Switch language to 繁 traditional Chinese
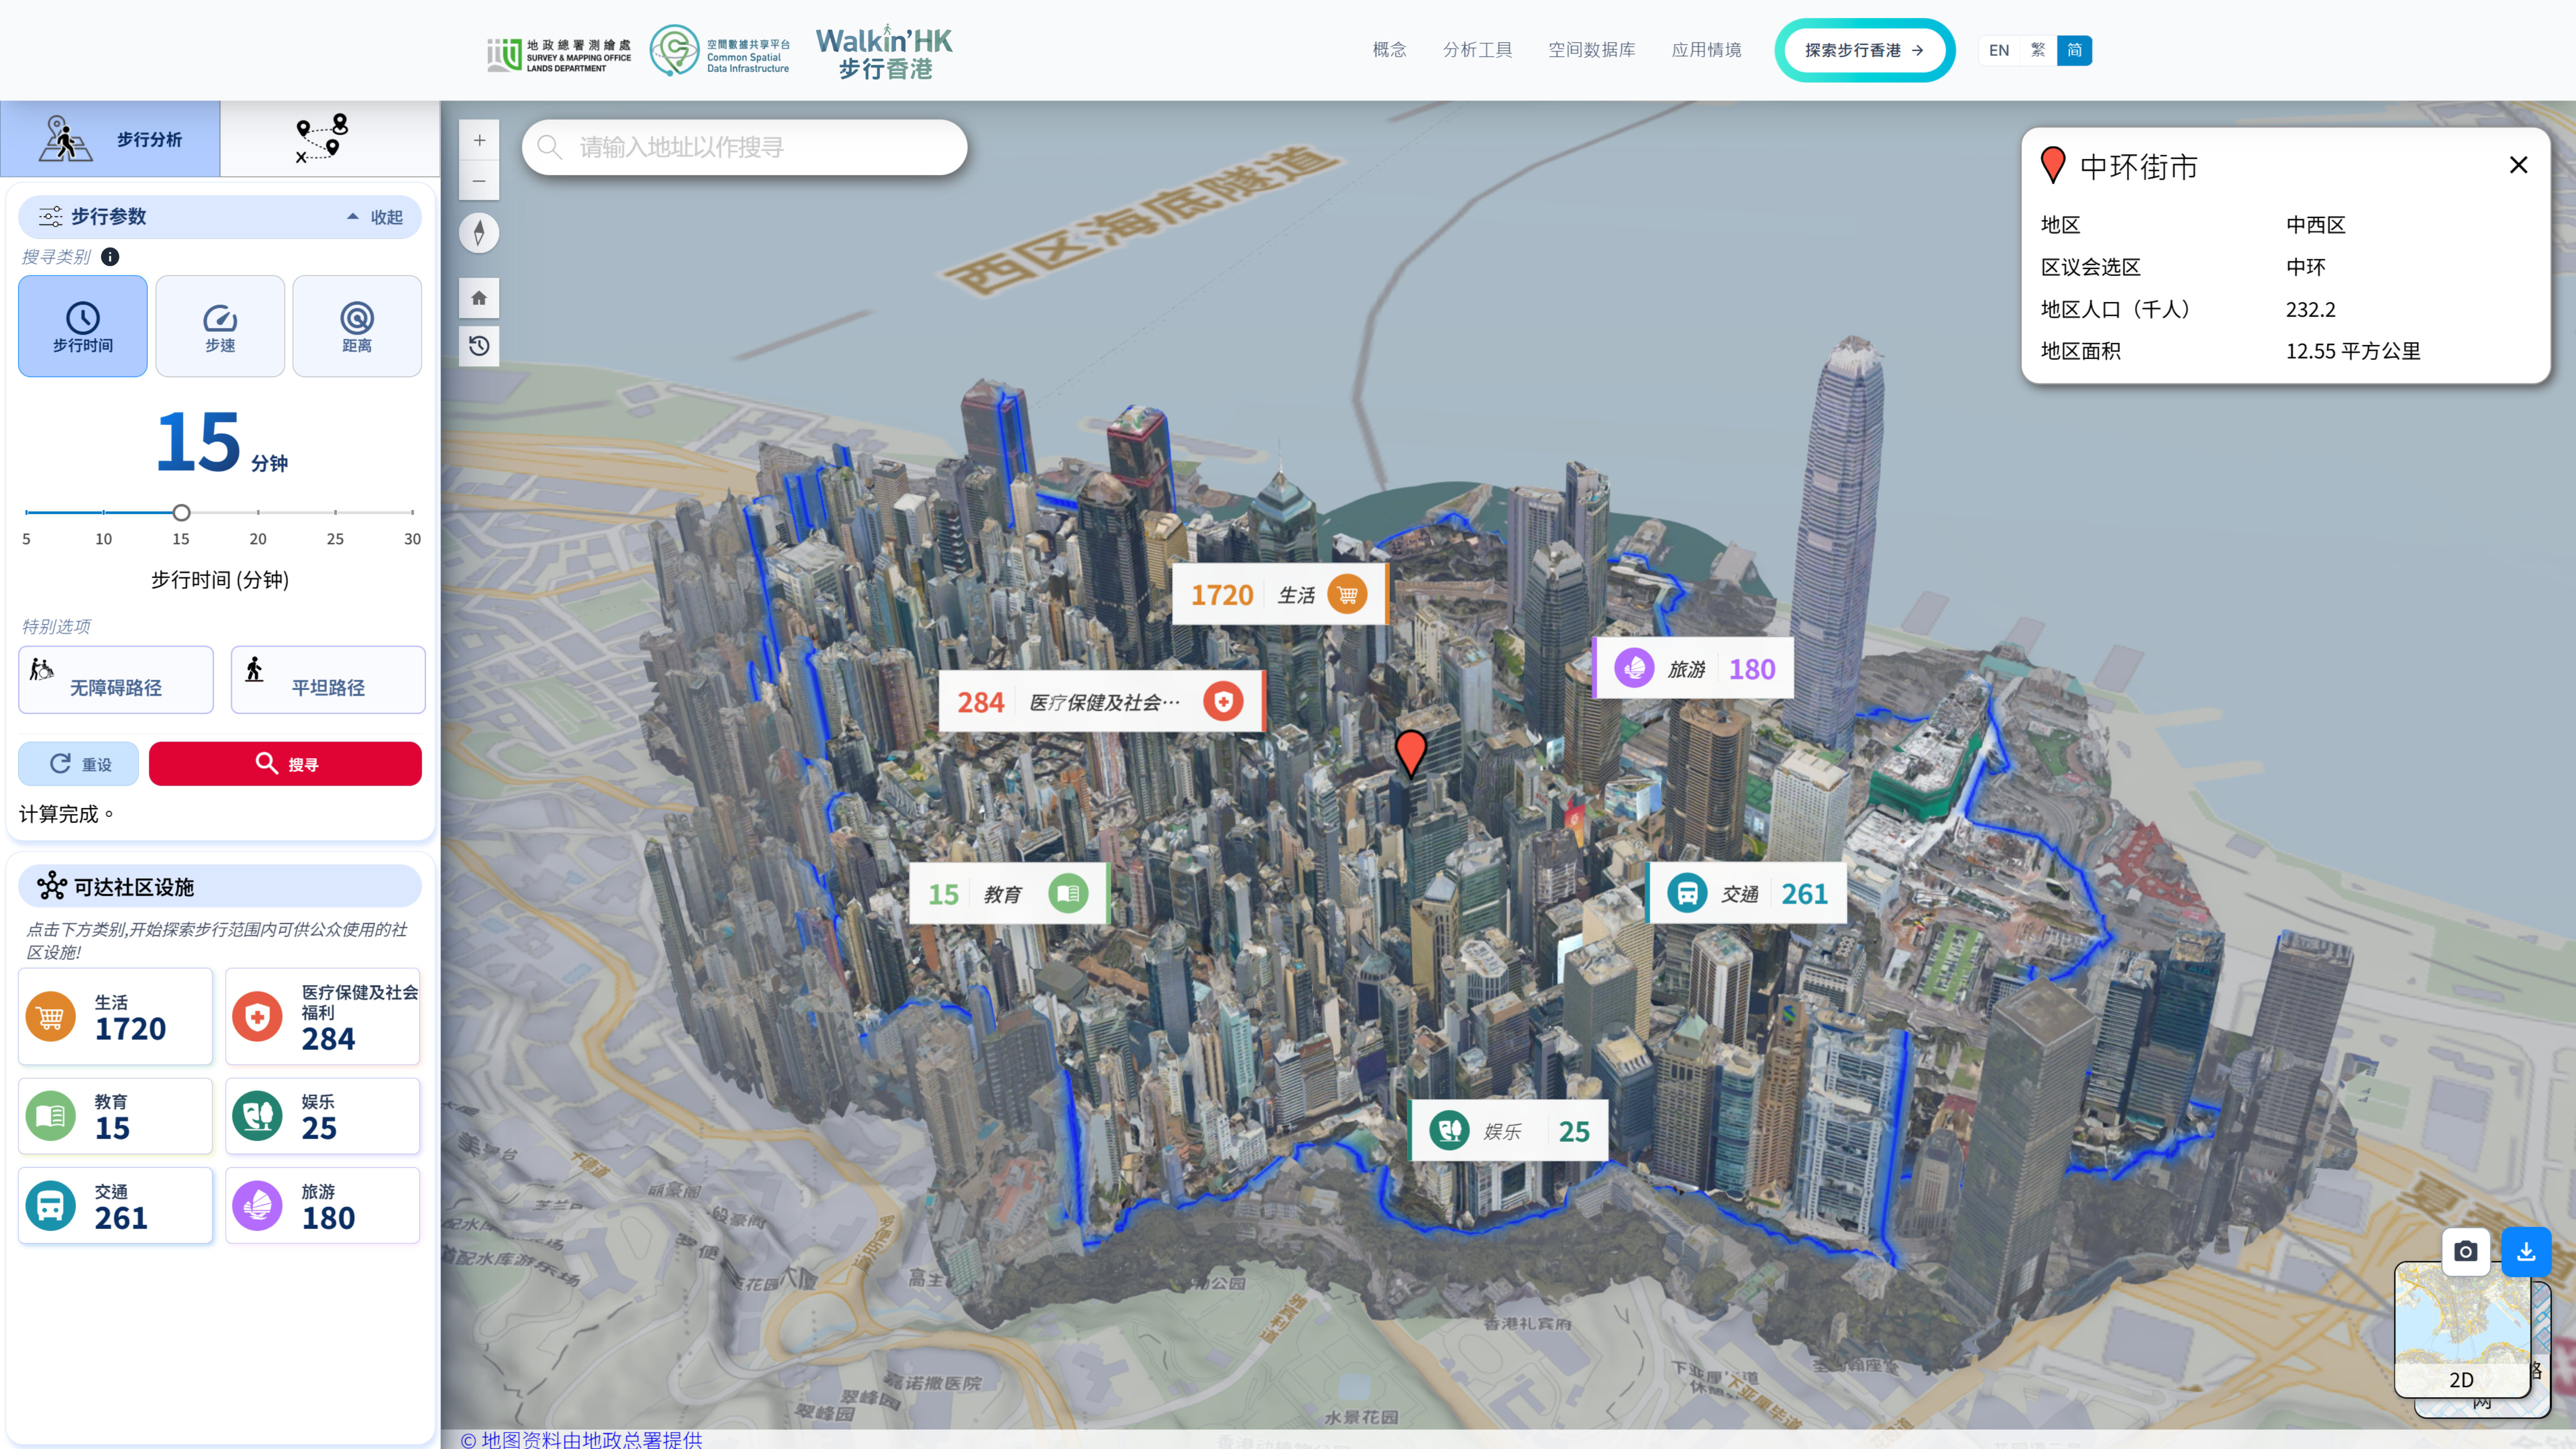 2037,50
